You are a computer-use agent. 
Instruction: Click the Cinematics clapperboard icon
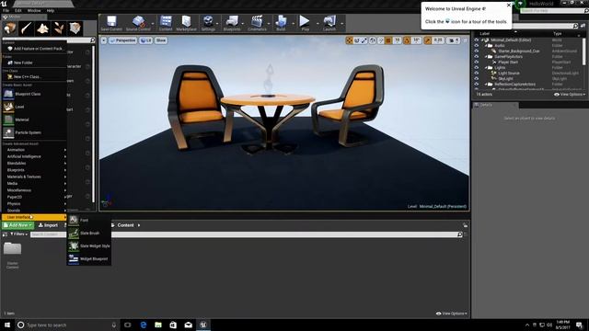(x=257, y=23)
